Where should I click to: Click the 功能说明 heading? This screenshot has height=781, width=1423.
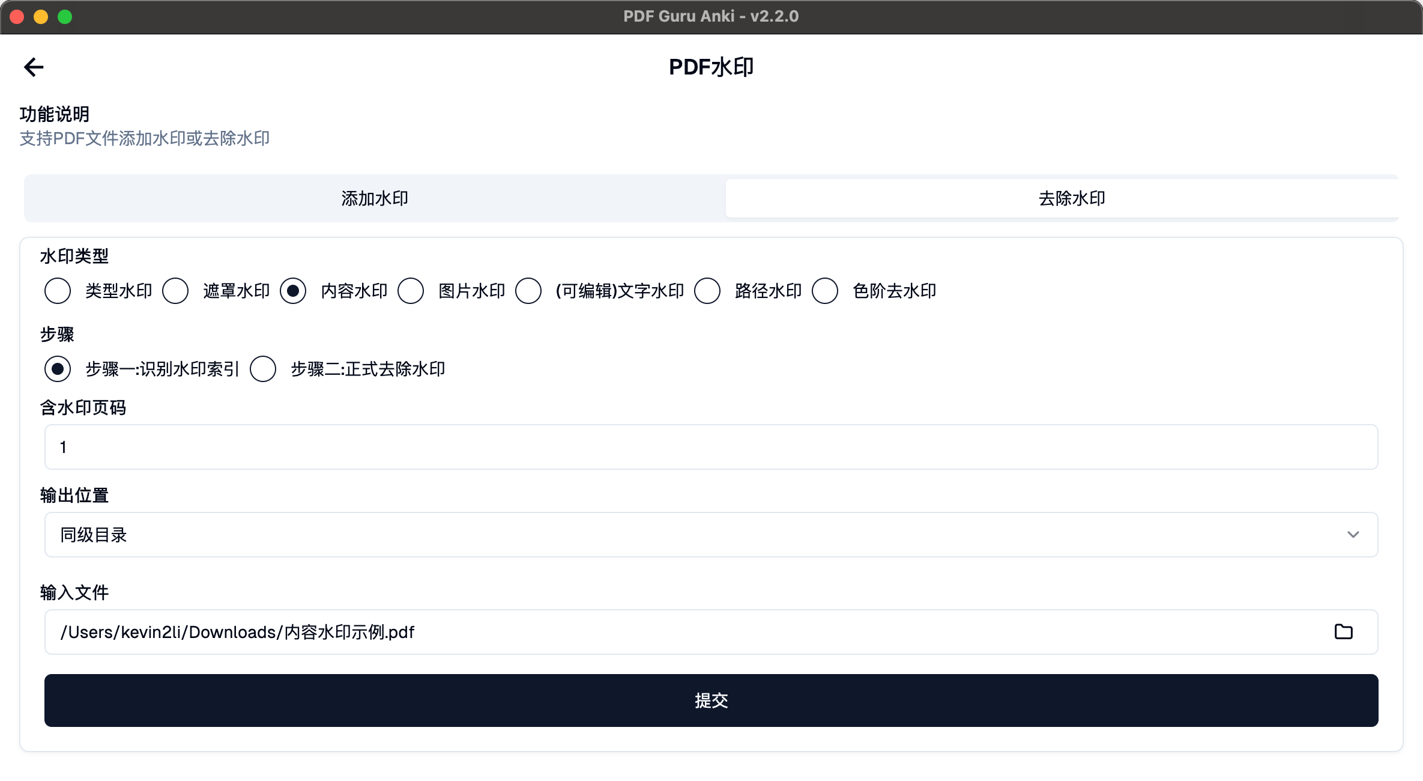(55, 114)
